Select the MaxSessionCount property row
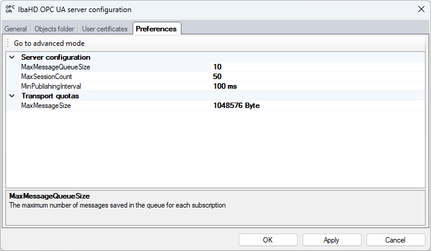This screenshot has height=251, width=431. click(x=46, y=77)
